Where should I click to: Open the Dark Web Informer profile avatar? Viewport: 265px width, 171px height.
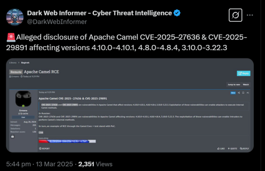point(15,17)
